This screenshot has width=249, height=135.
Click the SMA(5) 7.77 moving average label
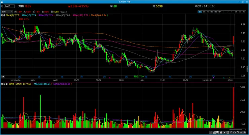coord(12,15)
